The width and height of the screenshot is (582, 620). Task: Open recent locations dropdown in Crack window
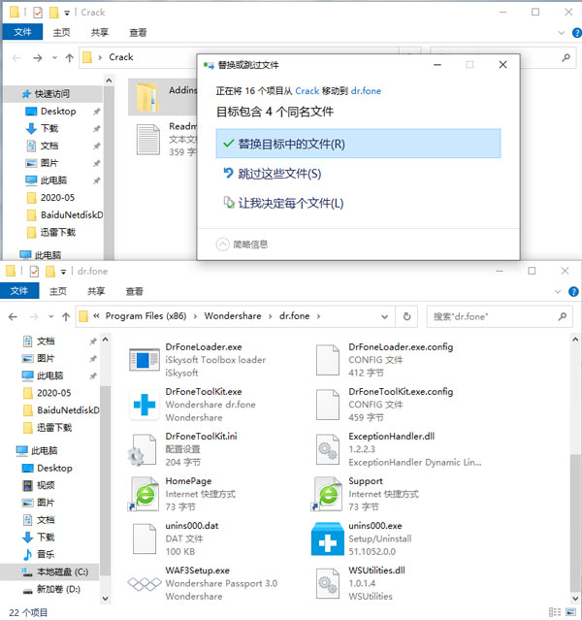click(x=54, y=58)
